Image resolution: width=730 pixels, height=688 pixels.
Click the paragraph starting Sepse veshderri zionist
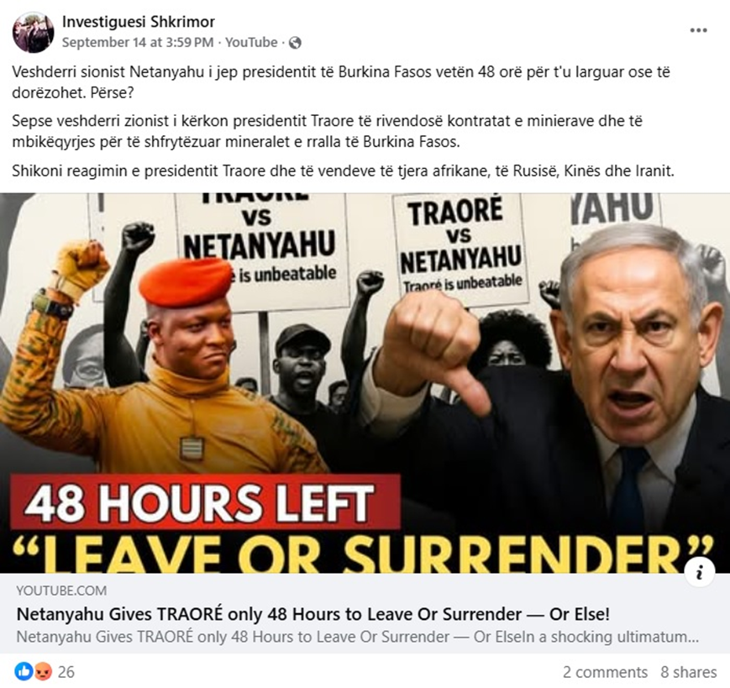point(327,131)
